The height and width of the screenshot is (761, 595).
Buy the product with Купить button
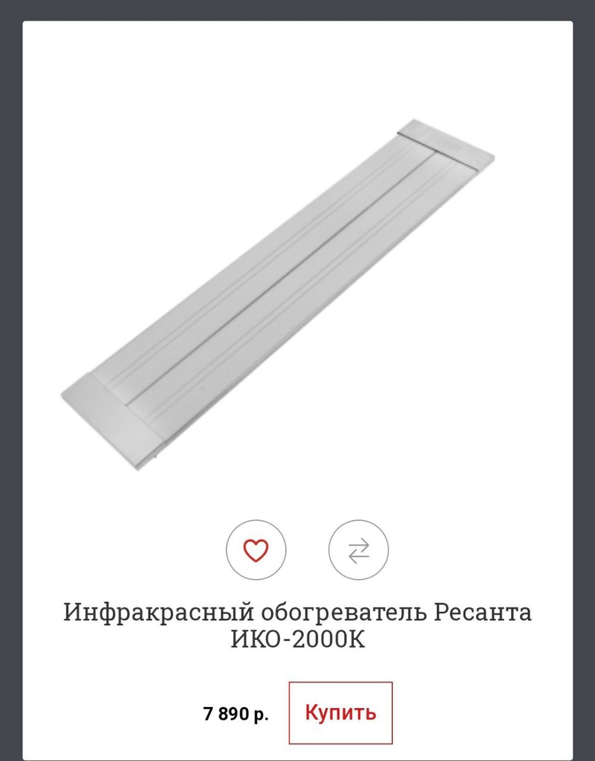(341, 713)
